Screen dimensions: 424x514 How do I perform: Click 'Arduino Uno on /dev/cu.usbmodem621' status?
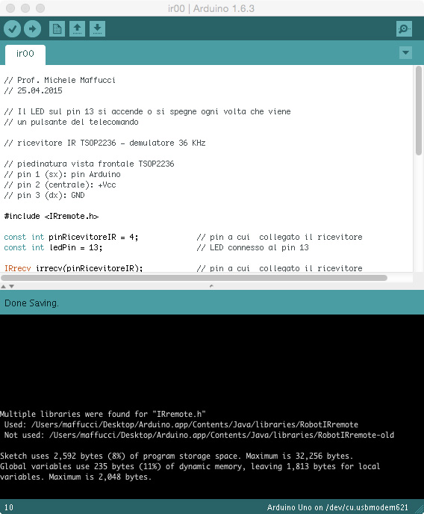(x=337, y=507)
